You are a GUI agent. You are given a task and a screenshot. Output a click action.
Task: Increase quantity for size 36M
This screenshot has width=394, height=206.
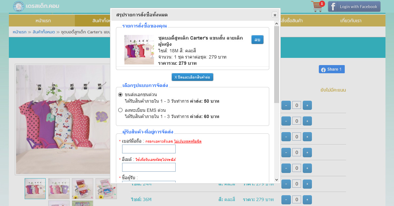(x=307, y=199)
